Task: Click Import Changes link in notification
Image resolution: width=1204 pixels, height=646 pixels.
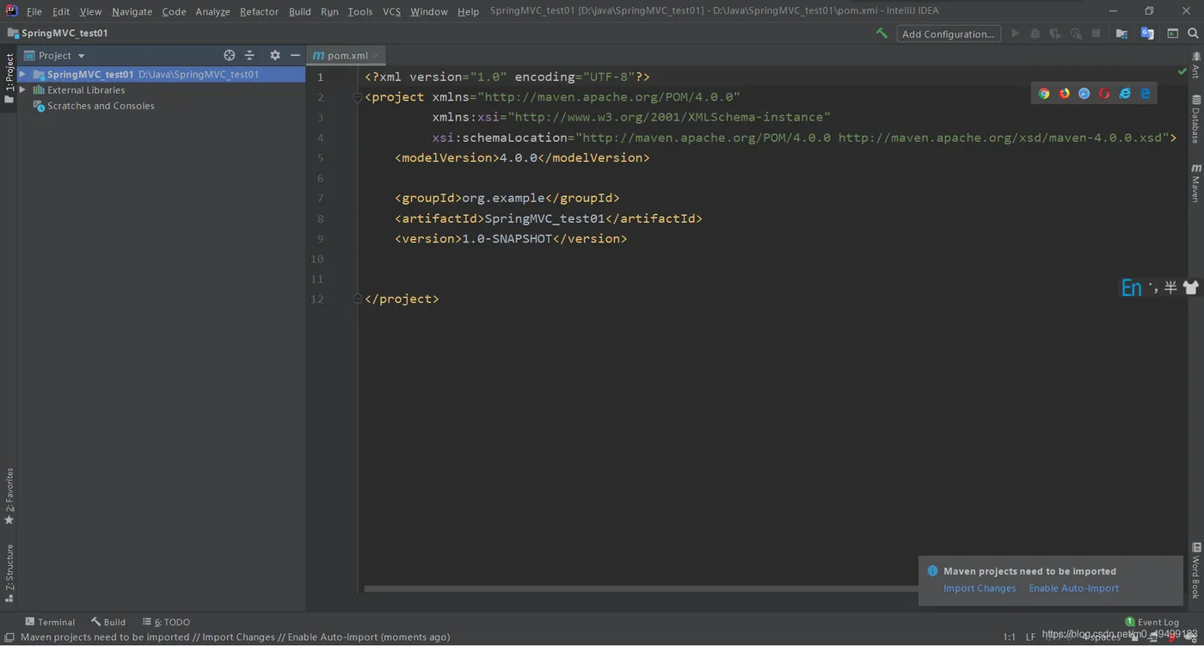Action: (x=980, y=588)
